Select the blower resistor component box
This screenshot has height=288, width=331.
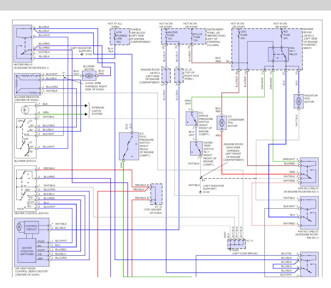[x=27, y=84]
